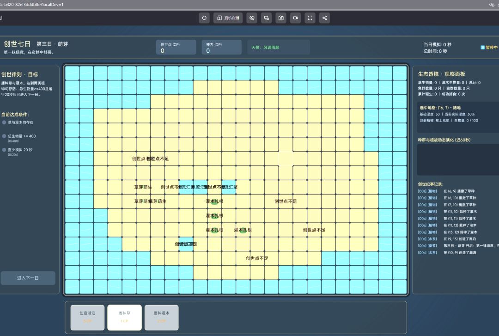Click the 创世七日 game title
This screenshot has width=499, height=336.
(17, 44)
